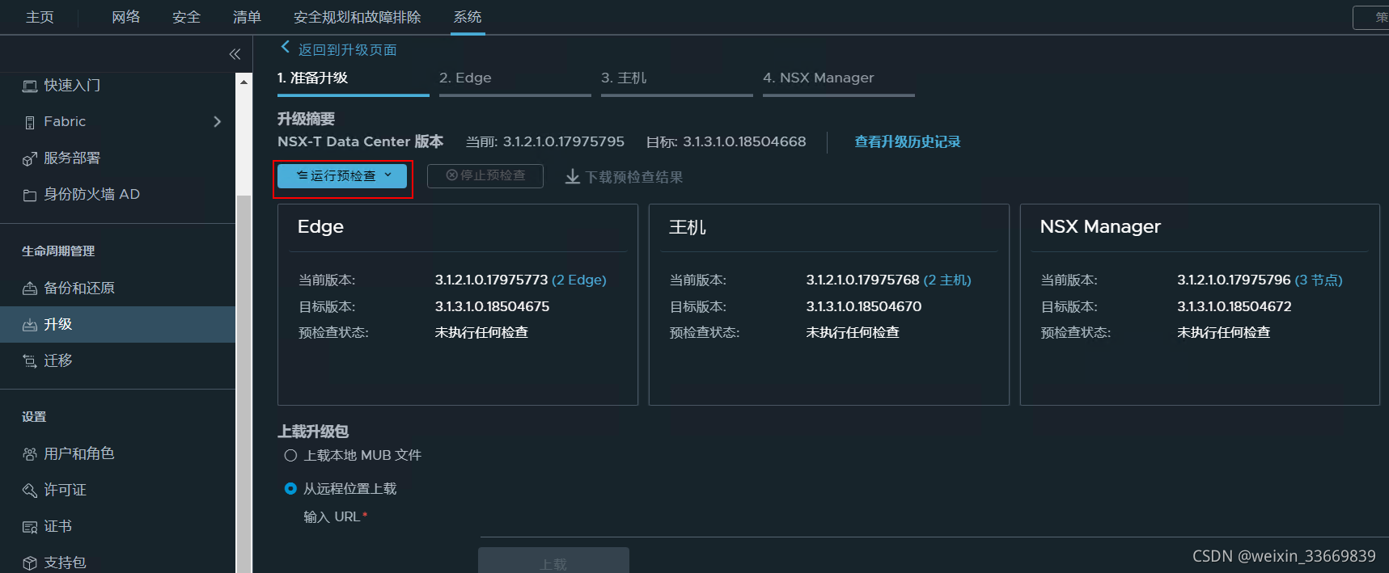
Task: Open 备份和还原 in the sidebar
Action: pos(79,289)
